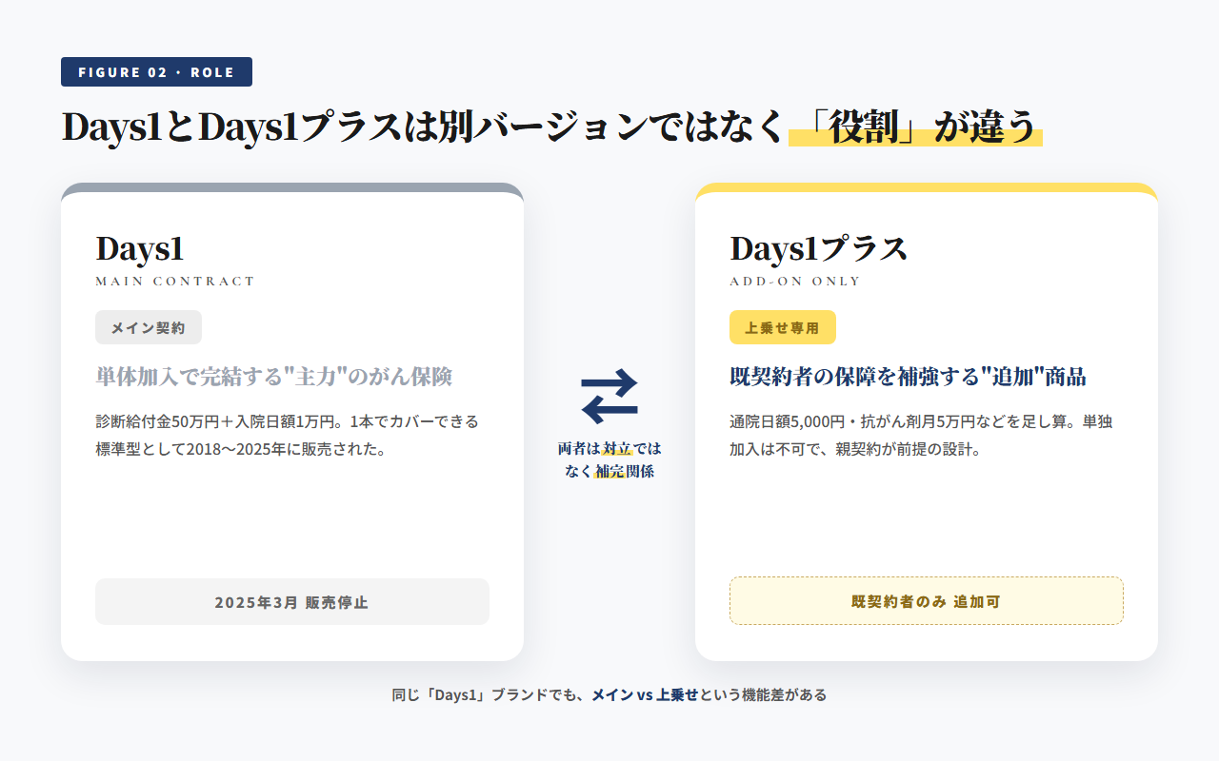Select the ADD-ON ONLY label
1219x761 pixels.
tap(792, 280)
